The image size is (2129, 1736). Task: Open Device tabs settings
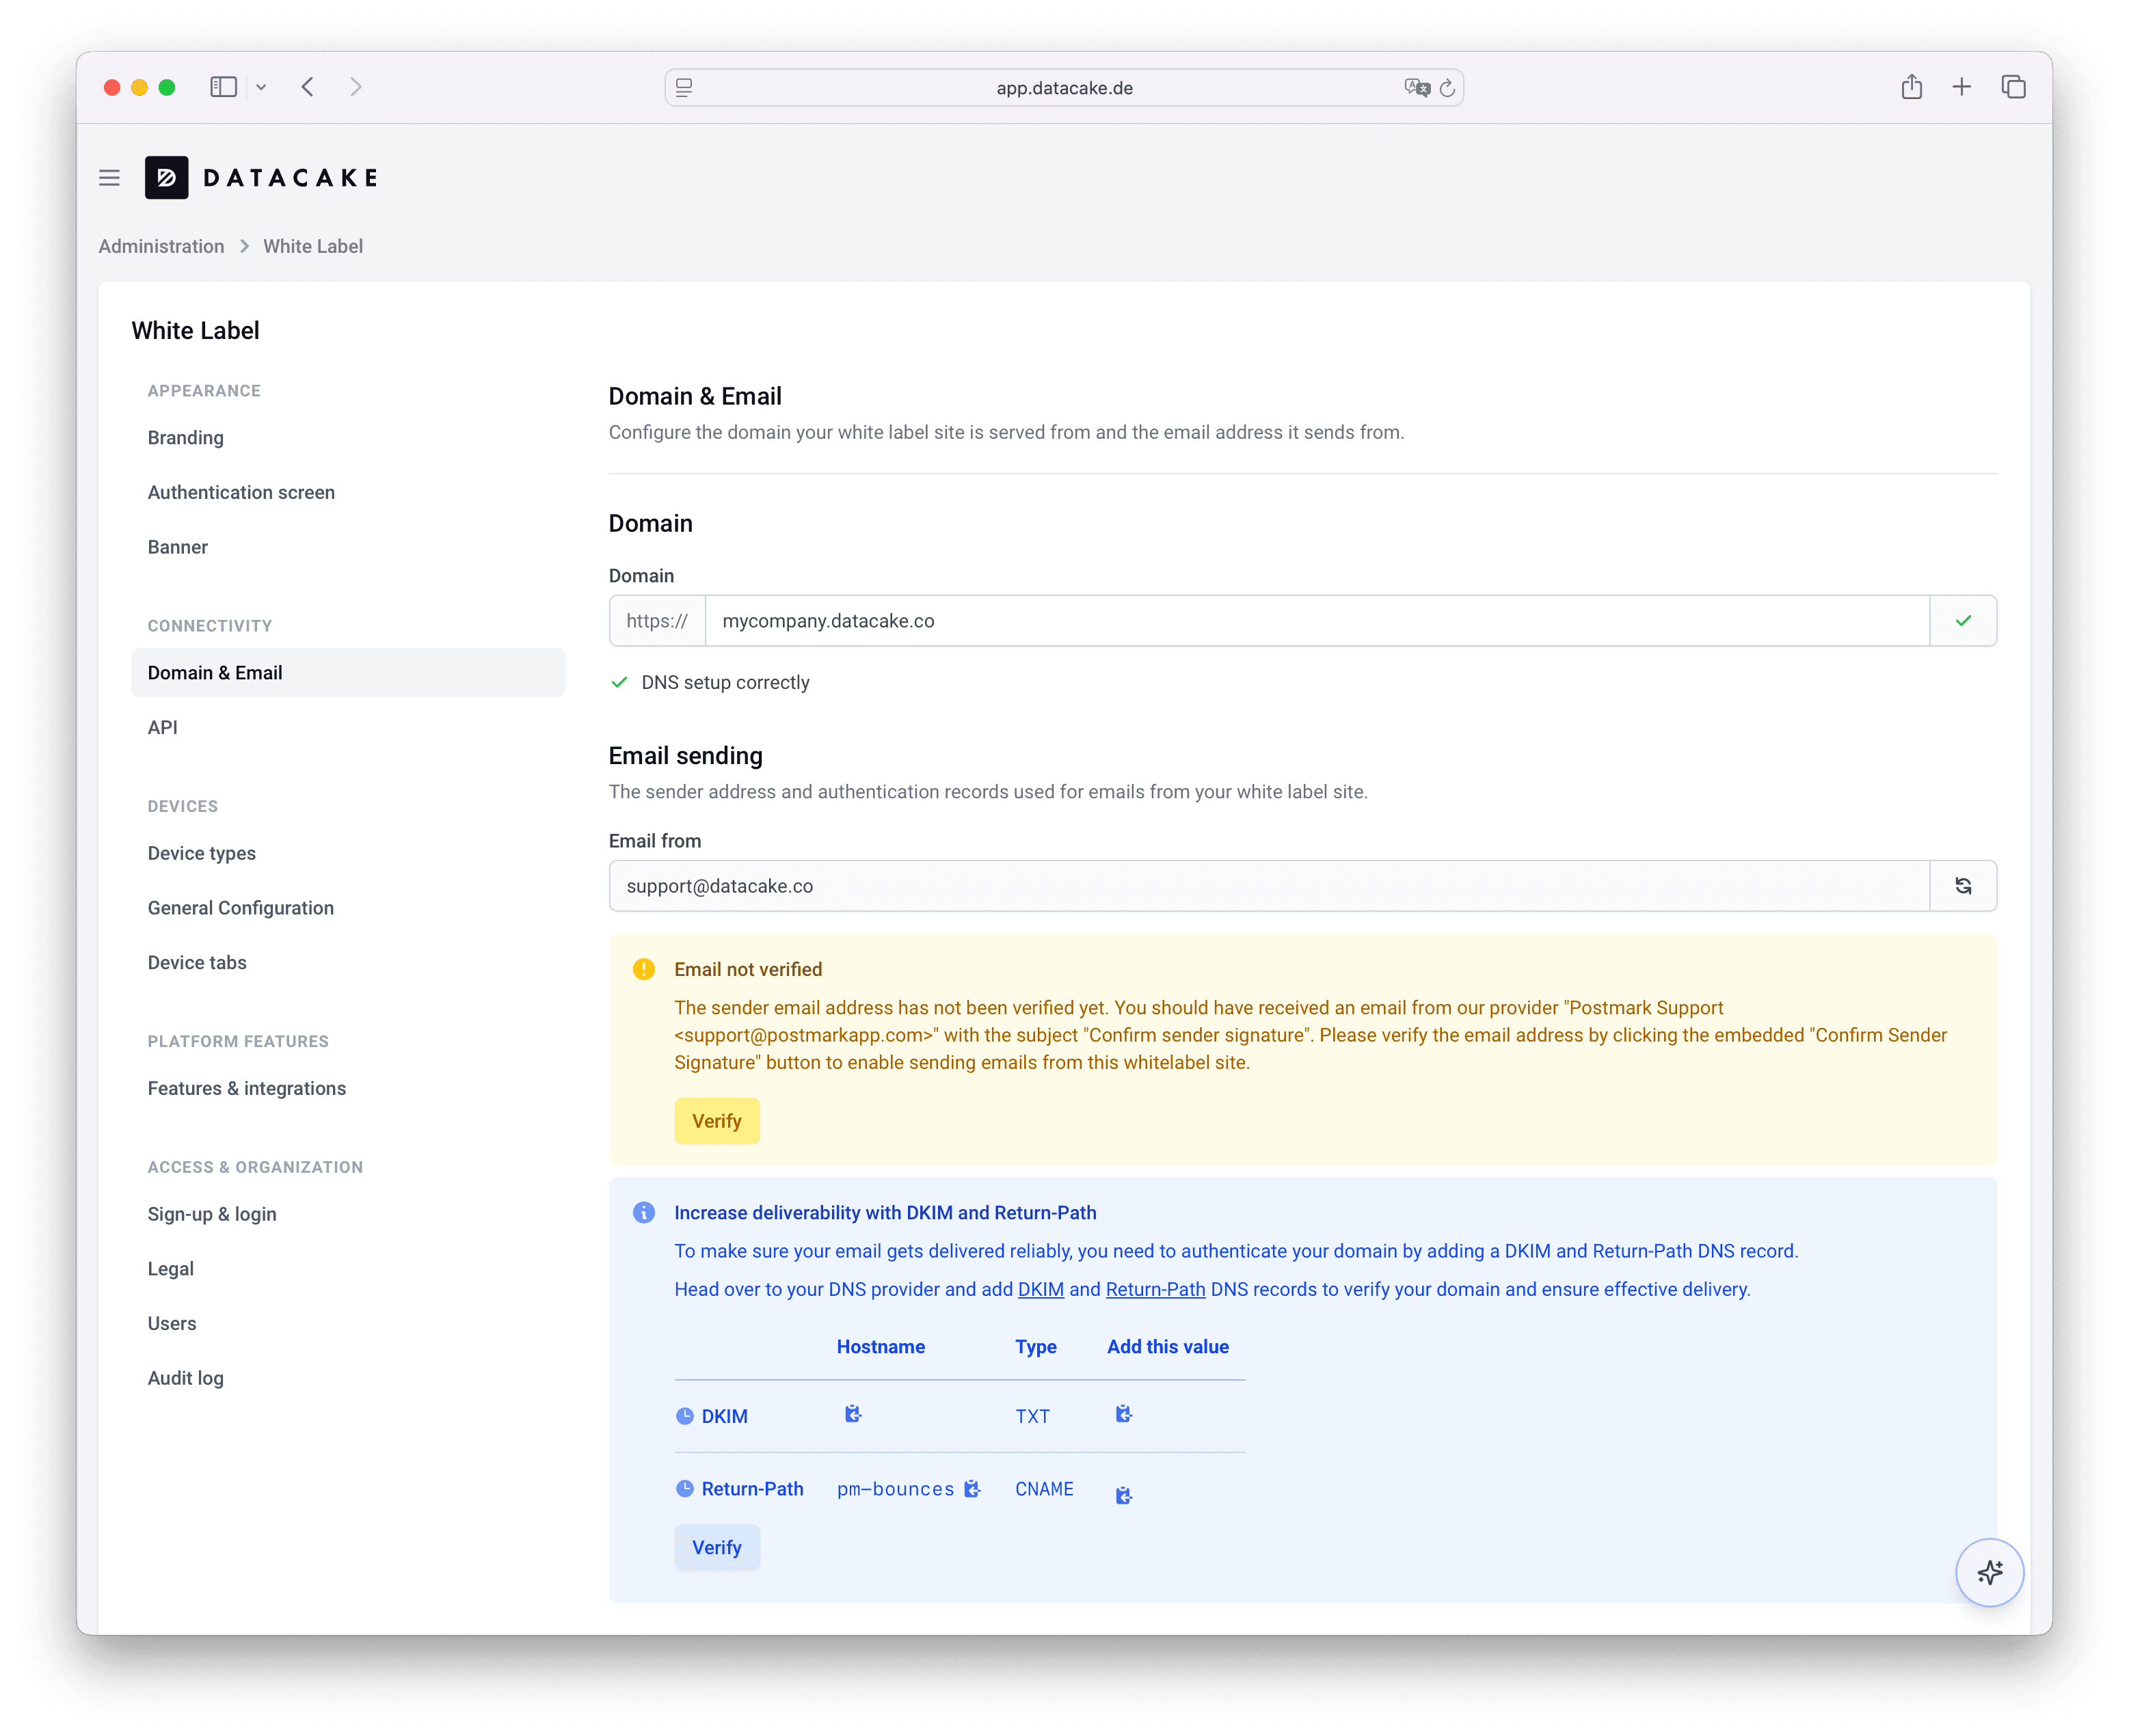[x=196, y=963]
